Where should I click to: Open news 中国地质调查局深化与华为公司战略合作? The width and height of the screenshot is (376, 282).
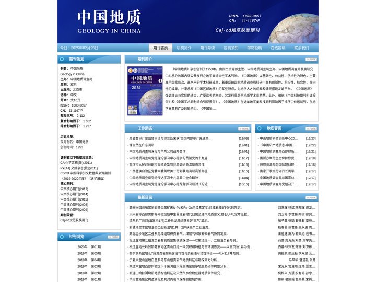157,151
